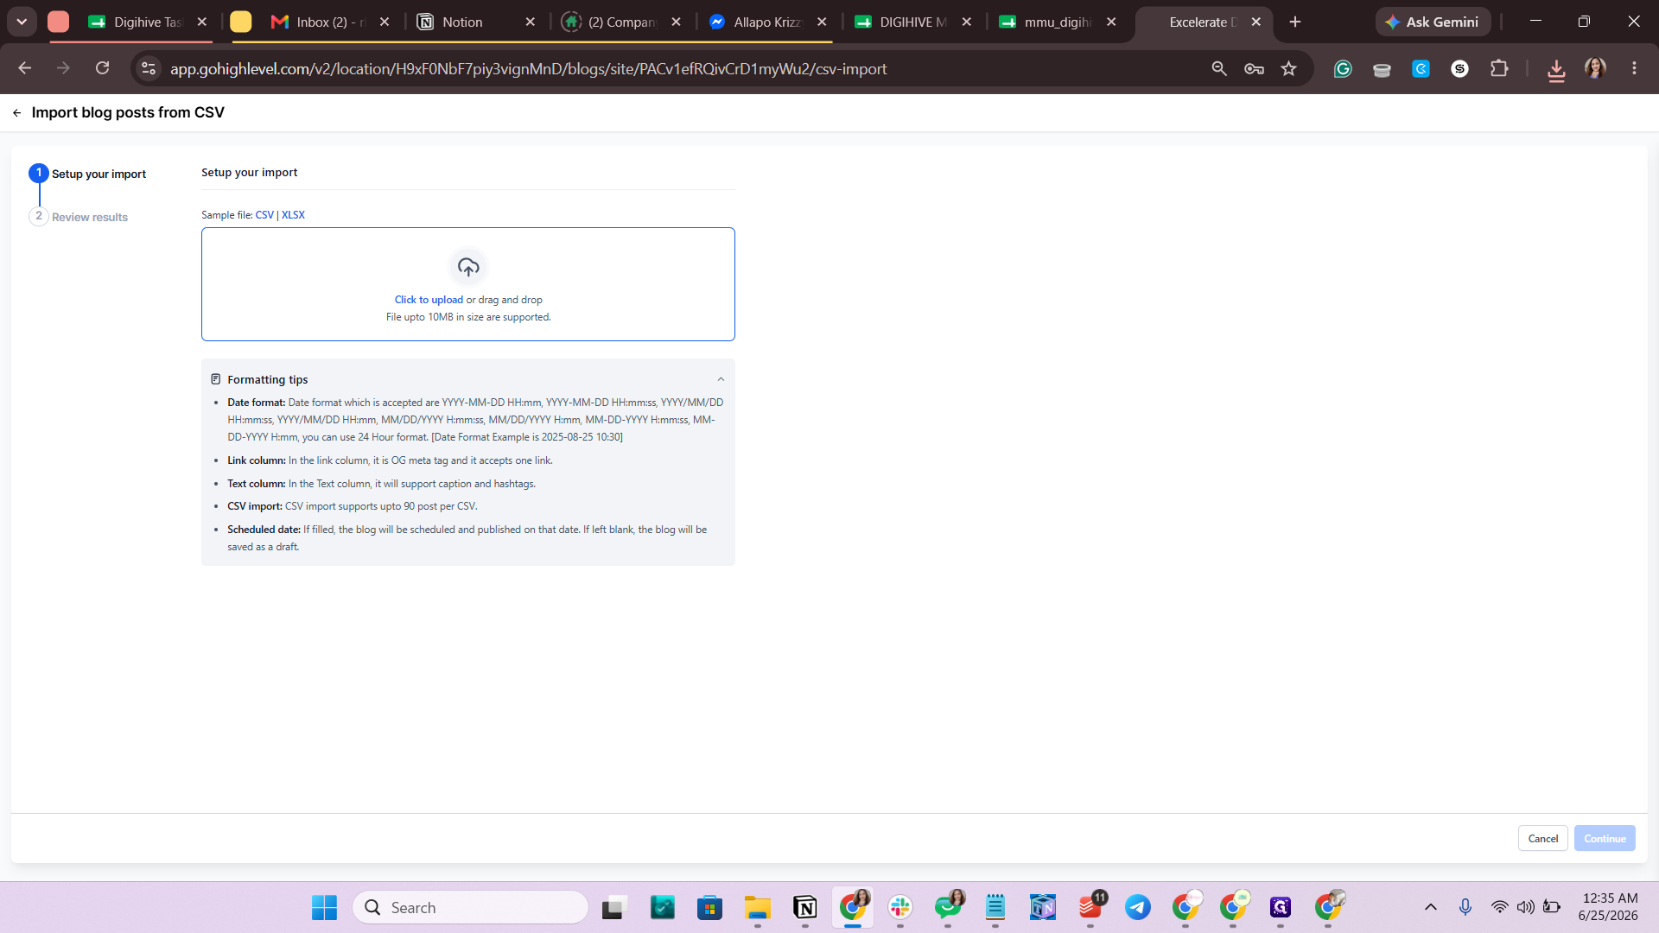Open File Explorer from the taskbar
The height and width of the screenshot is (933, 1659).
coord(758,907)
